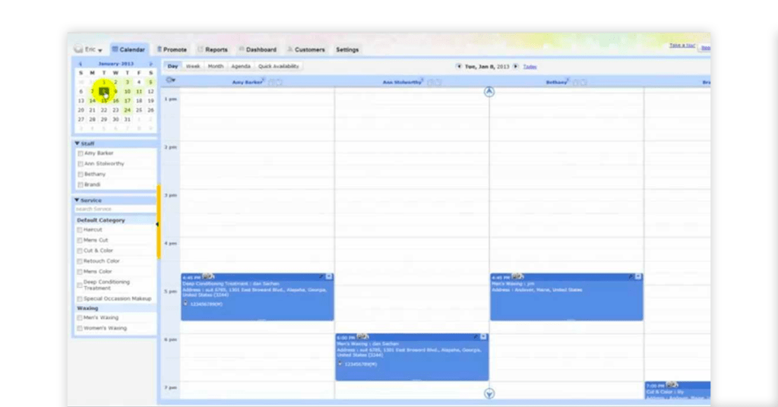Open the gear dropdown at the grid corner

tap(171, 80)
